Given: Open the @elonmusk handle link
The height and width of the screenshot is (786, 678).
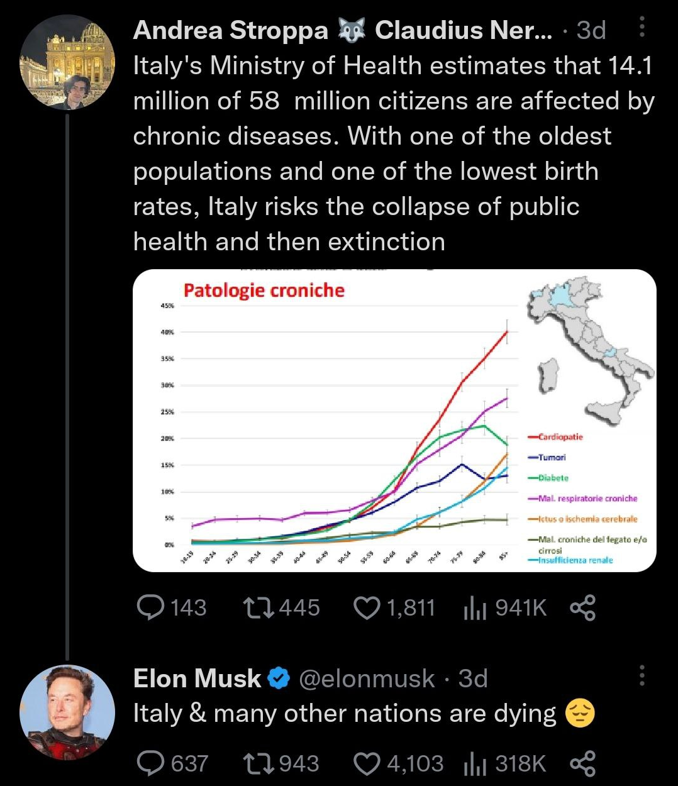Looking at the screenshot, I should 367,678.
